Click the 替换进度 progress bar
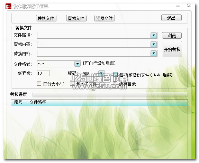 110,95
